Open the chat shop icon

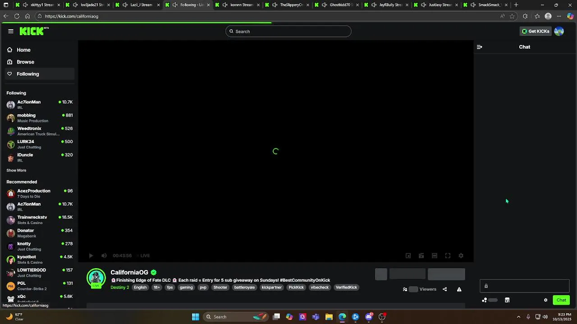click(x=507, y=300)
